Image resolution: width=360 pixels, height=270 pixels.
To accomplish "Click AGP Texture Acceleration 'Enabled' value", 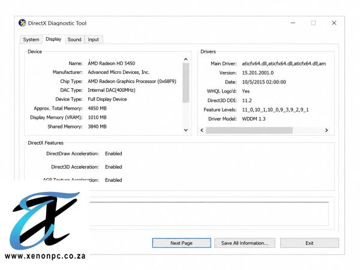I will point(113,180).
